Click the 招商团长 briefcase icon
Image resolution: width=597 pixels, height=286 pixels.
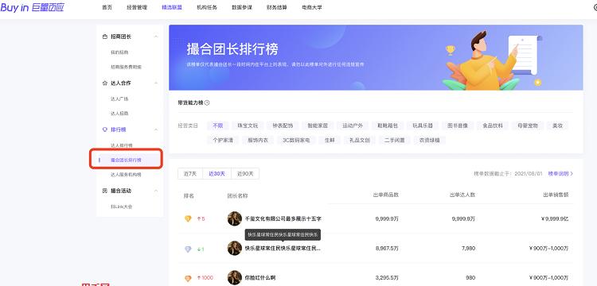105,37
